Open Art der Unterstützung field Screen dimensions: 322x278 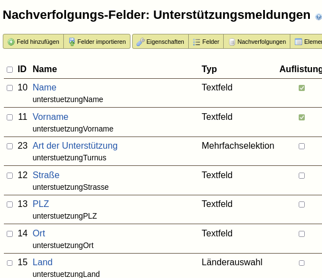click(x=75, y=146)
